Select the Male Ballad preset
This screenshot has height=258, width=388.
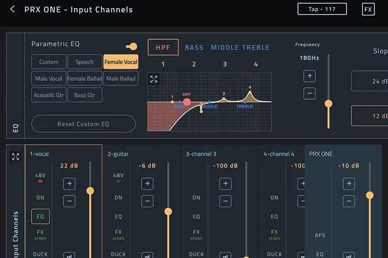point(121,78)
